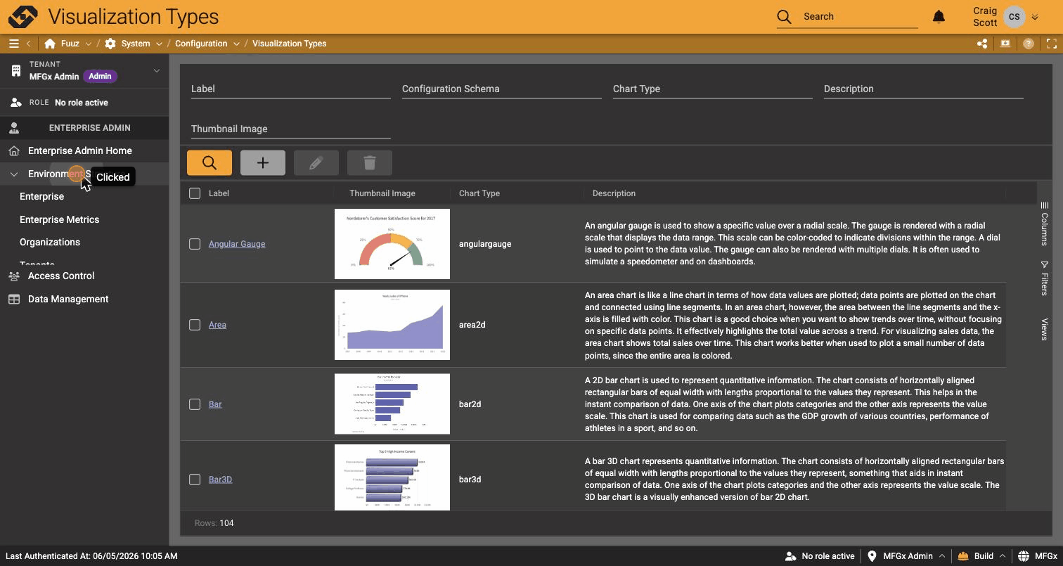Screen dimensions: 1063x566
Task: Click the Visualization Types breadcrumb
Action: (289, 44)
